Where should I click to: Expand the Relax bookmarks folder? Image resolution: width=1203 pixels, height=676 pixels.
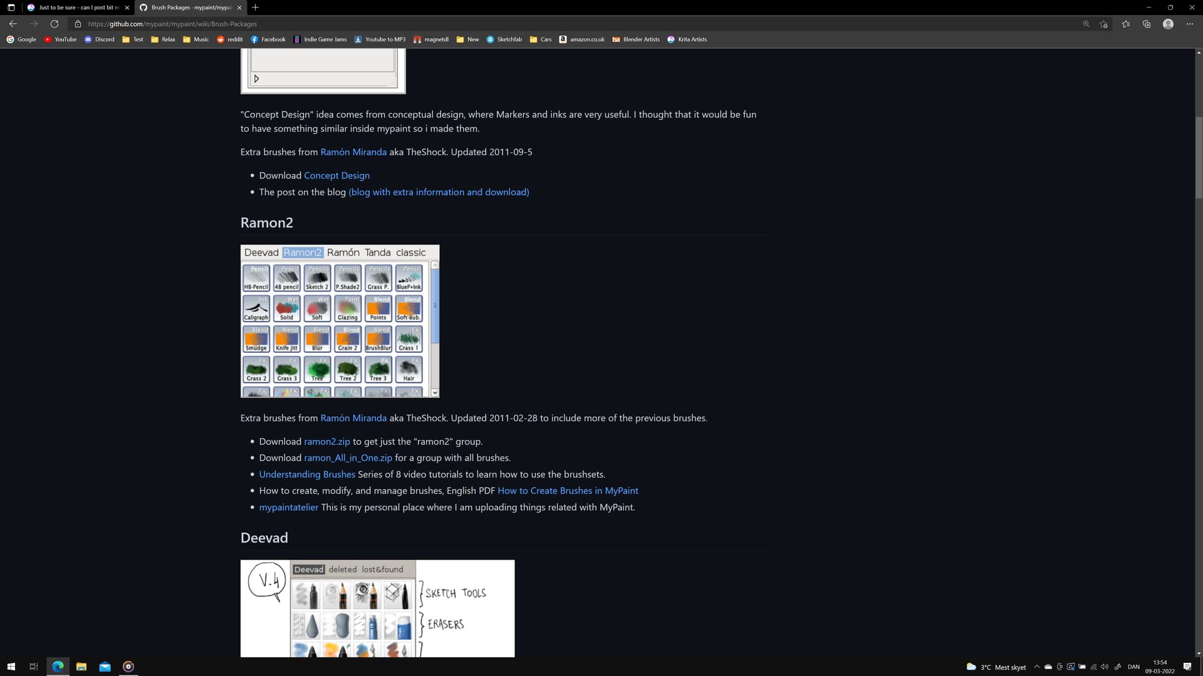click(163, 39)
